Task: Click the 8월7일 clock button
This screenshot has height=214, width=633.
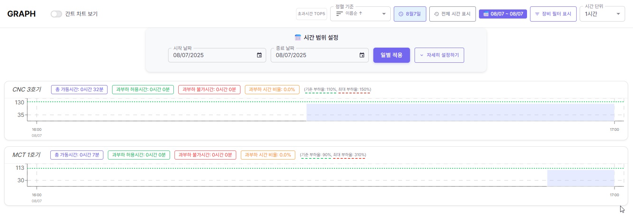Action: [x=410, y=14]
